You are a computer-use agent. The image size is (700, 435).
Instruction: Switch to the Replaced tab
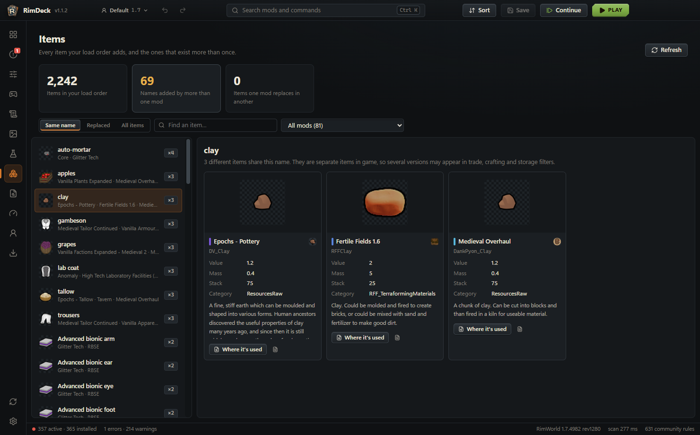[98, 125]
